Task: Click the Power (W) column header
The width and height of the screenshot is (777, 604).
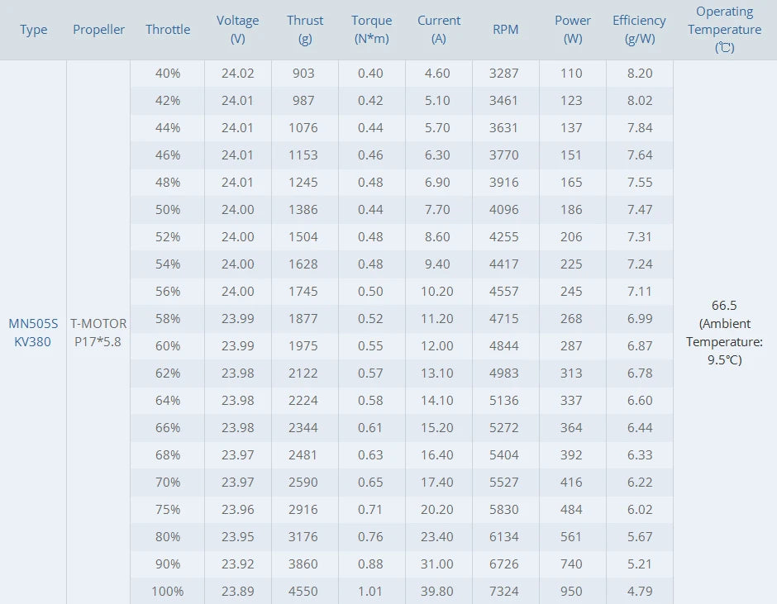Action: [x=573, y=30]
